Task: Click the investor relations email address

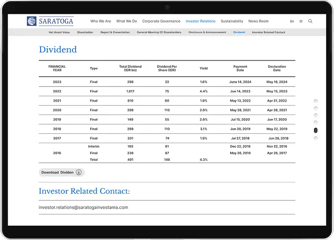Action: (x=83, y=207)
